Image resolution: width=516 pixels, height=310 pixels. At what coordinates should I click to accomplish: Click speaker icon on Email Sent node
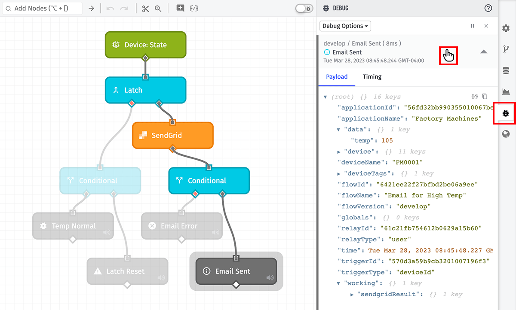click(x=270, y=278)
